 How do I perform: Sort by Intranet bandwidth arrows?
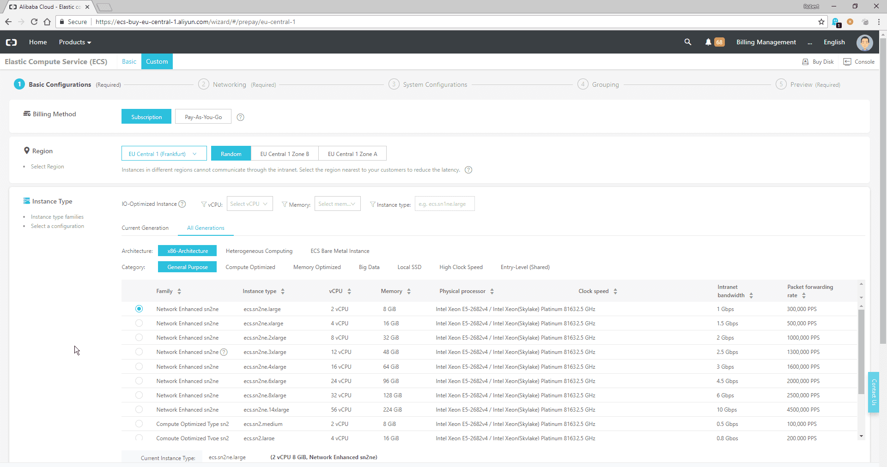coord(751,295)
